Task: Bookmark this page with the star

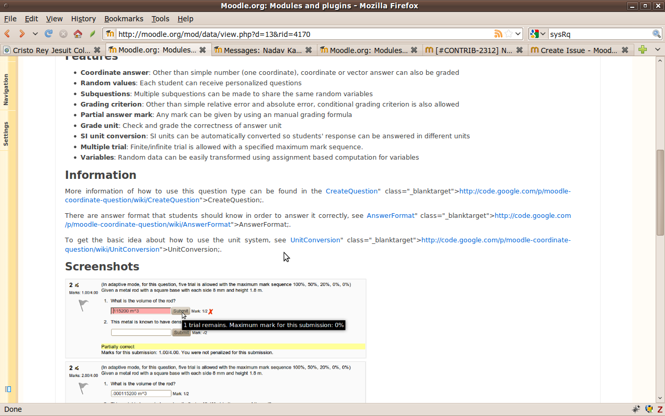Action: (509, 34)
